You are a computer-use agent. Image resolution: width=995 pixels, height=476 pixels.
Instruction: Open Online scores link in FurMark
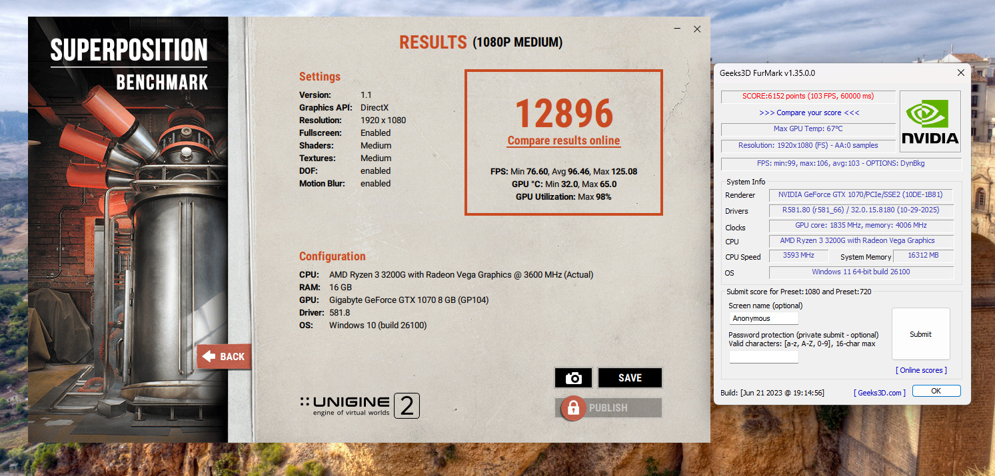pos(921,370)
